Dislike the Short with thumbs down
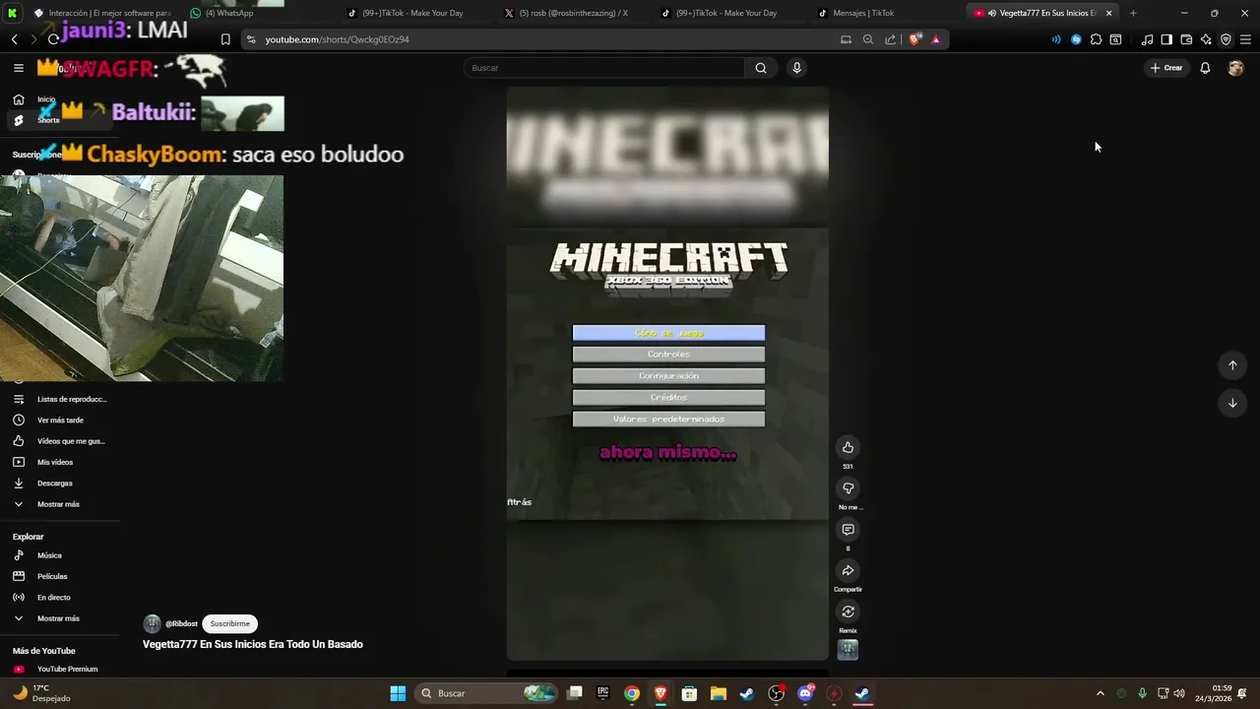1260x709 pixels. point(848,488)
